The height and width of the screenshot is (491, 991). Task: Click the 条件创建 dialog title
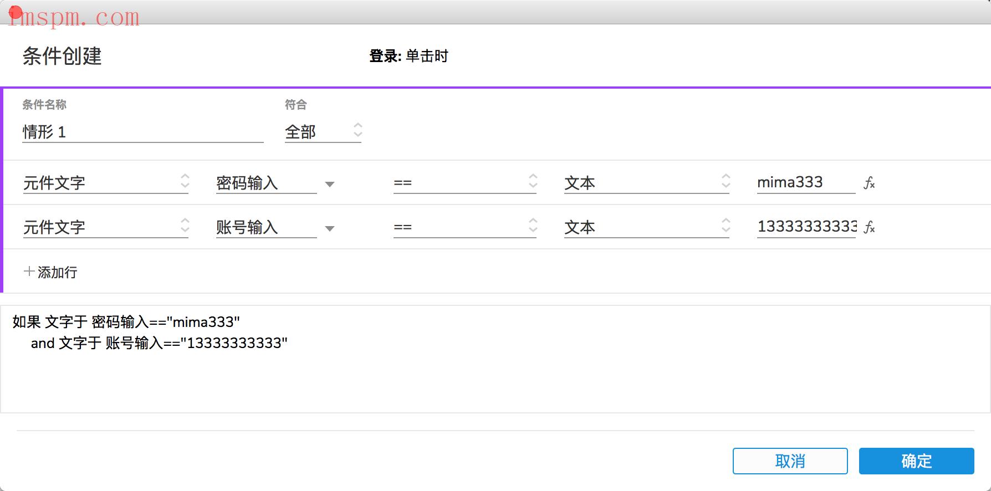point(62,56)
